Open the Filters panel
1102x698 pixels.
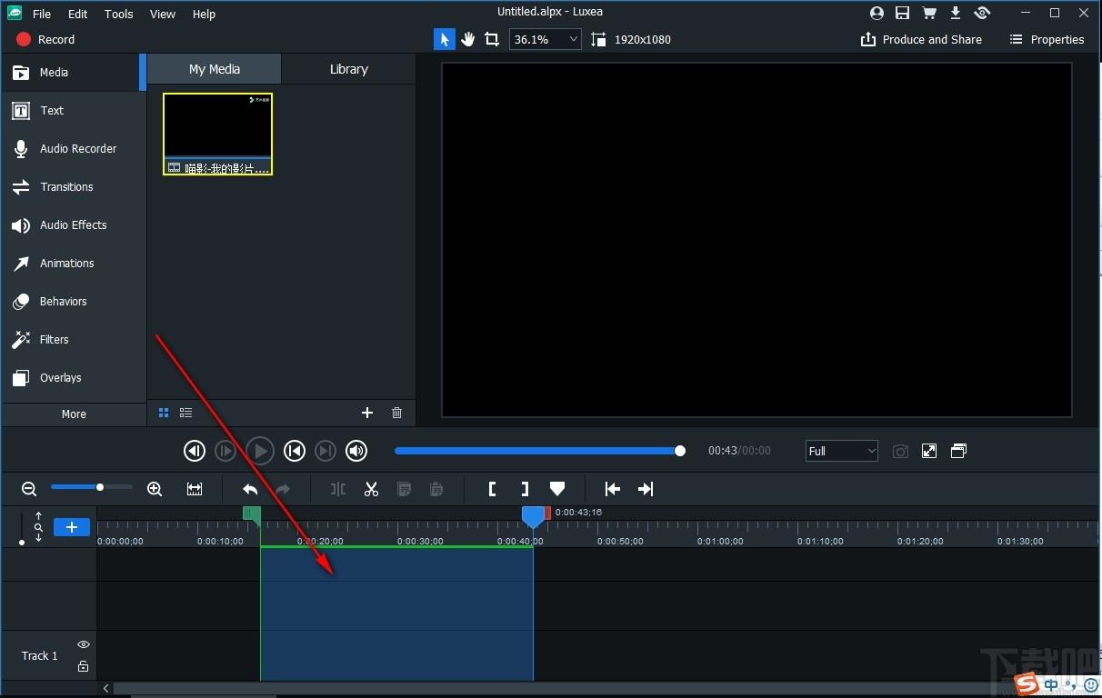click(73, 339)
